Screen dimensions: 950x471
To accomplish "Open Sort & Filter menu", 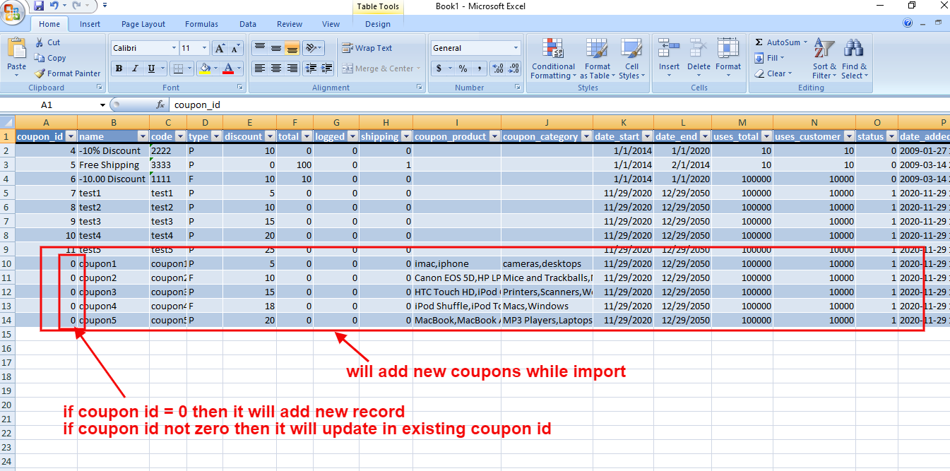I will (x=824, y=59).
